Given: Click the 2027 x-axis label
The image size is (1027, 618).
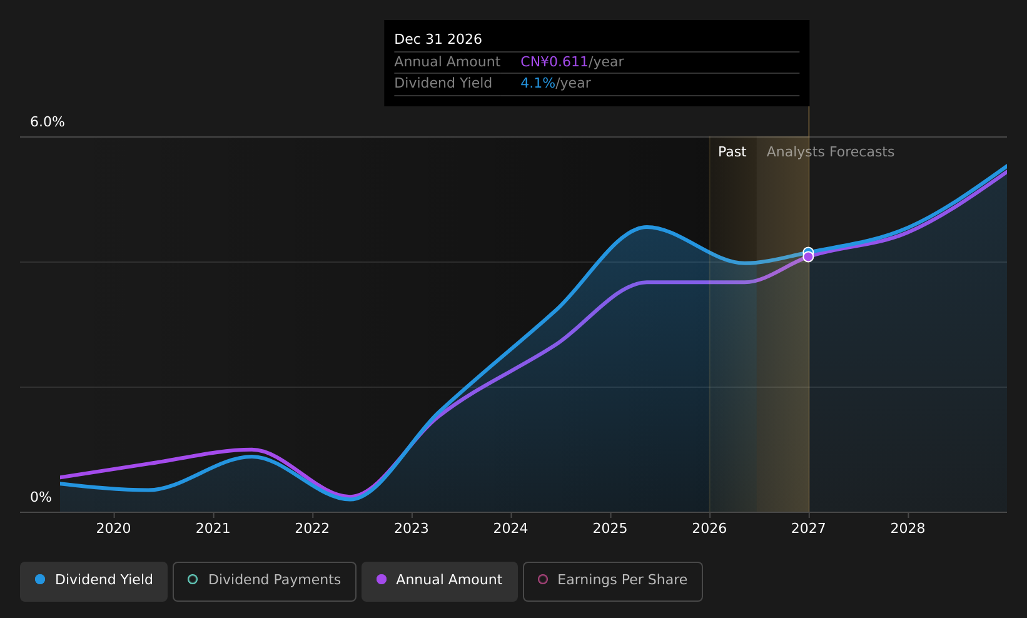Looking at the screenshot, I should click(x=809, y=529).
